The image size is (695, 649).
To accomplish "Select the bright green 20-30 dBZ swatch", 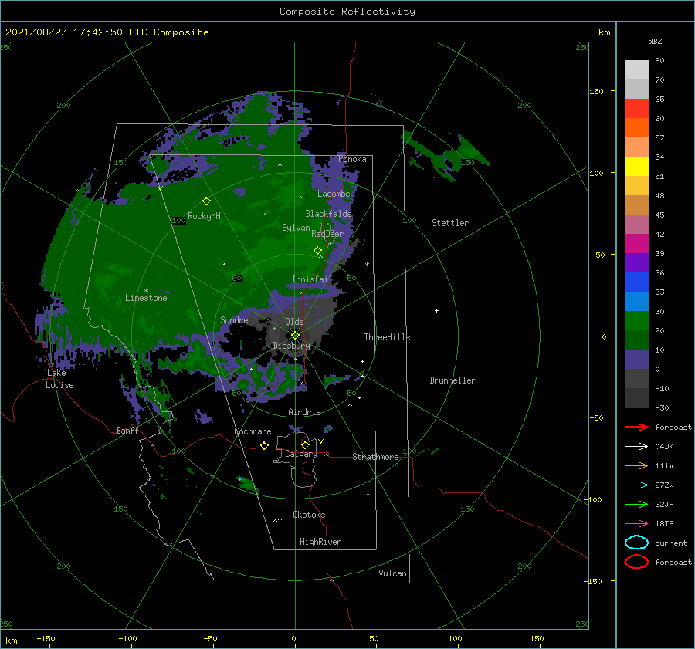I will point(636,321).
